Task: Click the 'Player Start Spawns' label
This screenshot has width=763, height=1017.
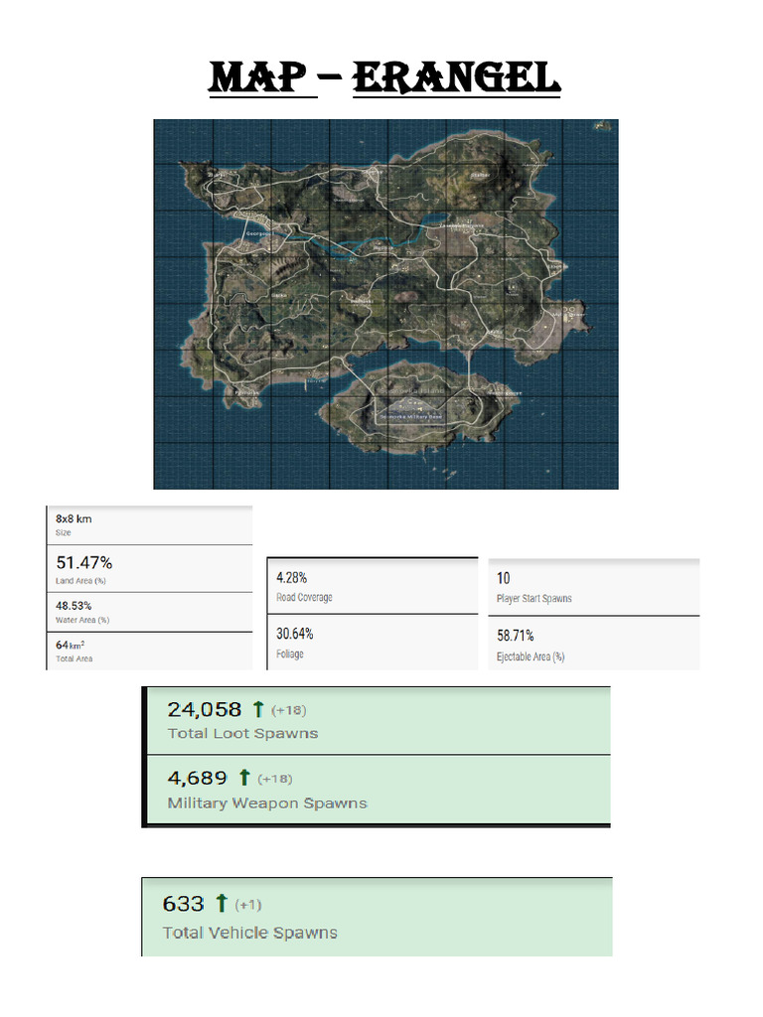Action: click(534, 598)
